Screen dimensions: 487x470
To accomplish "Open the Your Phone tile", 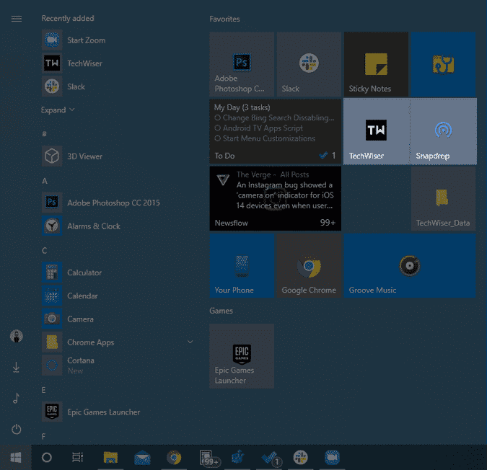I will [x=242, y=265].
